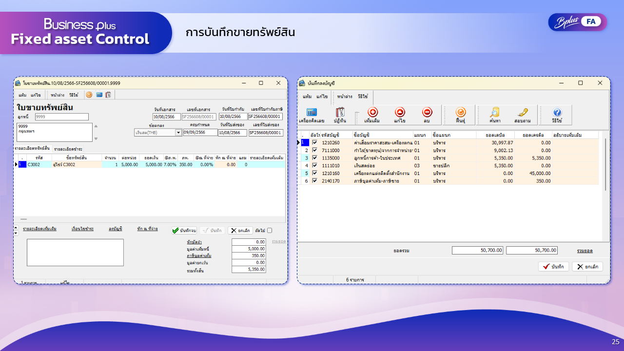Click the large notes text box

coord(75,252)
